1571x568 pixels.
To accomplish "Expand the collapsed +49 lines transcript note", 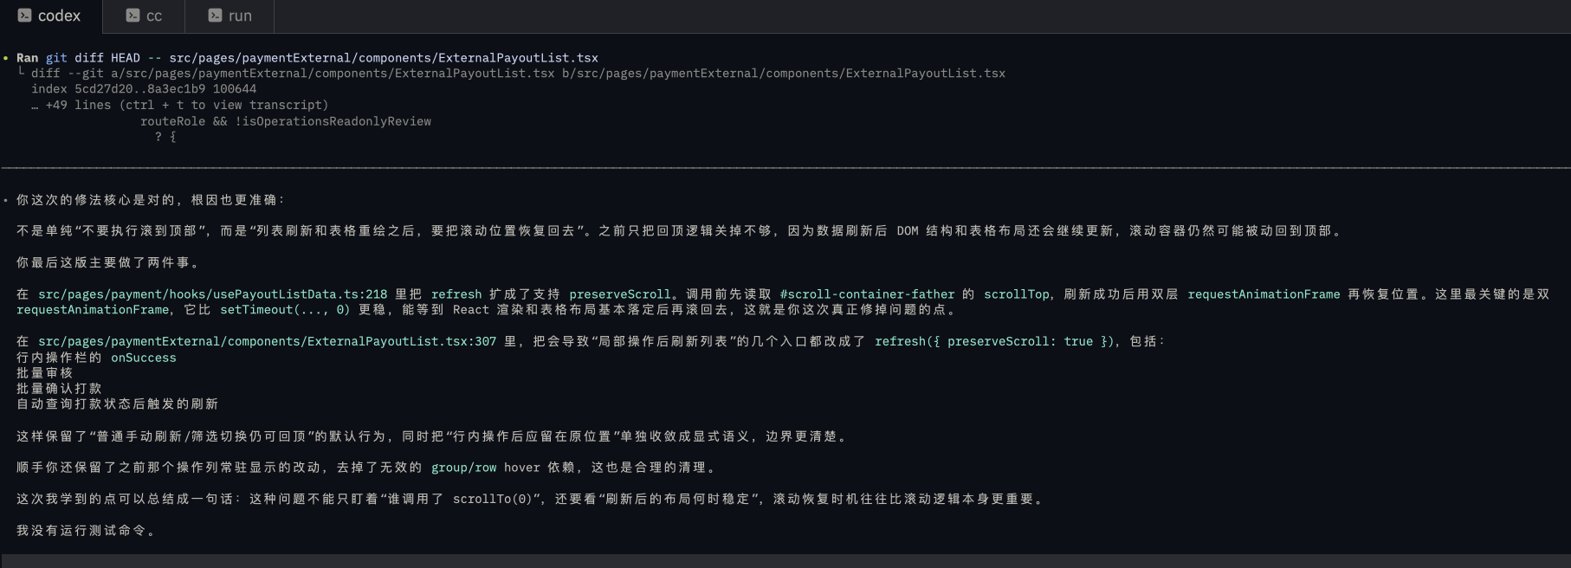I will pos(186,105).
